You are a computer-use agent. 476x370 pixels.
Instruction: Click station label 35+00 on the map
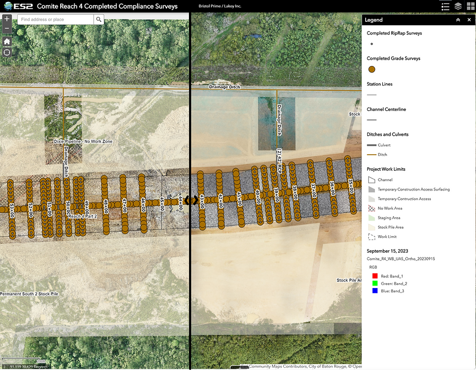[x=351, y=186]
